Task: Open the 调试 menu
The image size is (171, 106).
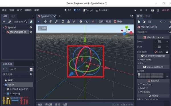Action: coord(19,10)
